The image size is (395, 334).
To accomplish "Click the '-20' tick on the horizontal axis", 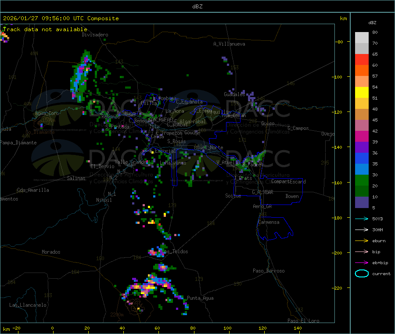I will pyautogui.click(x=16, y=328).
